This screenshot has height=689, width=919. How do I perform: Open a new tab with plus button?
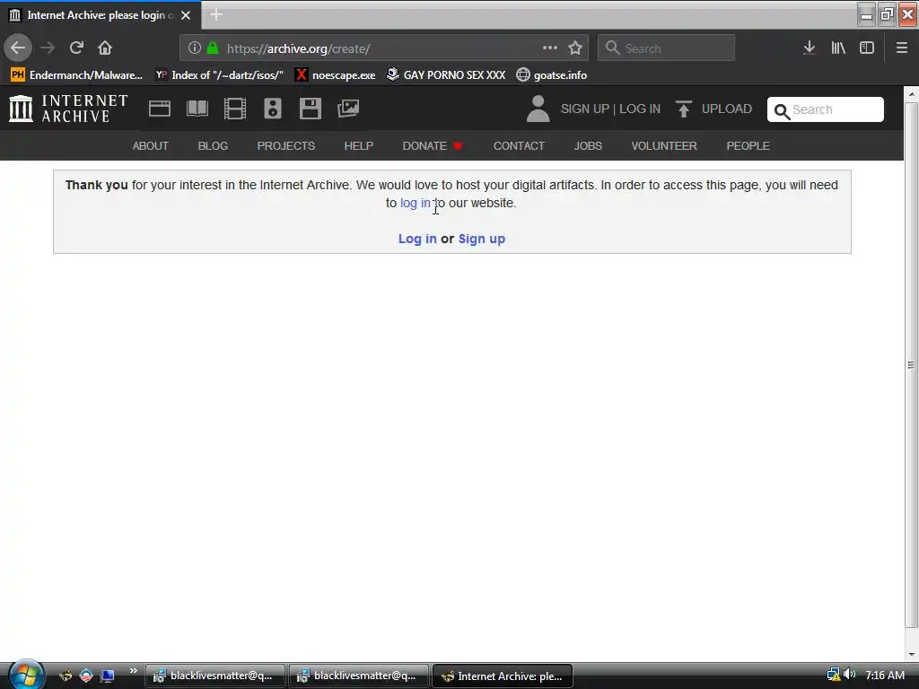(216, 15)
